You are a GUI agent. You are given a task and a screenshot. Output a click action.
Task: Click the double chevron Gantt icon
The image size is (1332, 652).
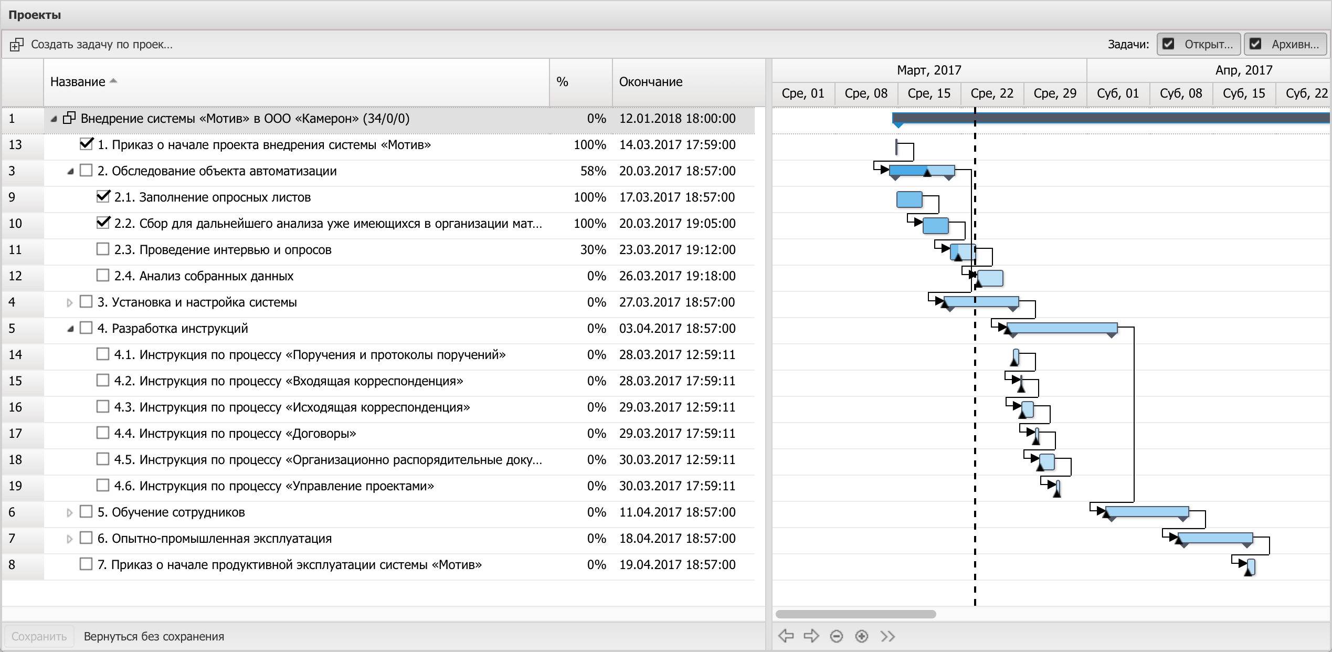(887, 636)
